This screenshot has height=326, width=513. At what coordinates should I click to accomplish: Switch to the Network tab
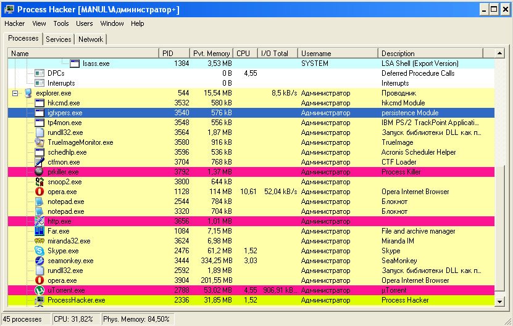(91, 39)
